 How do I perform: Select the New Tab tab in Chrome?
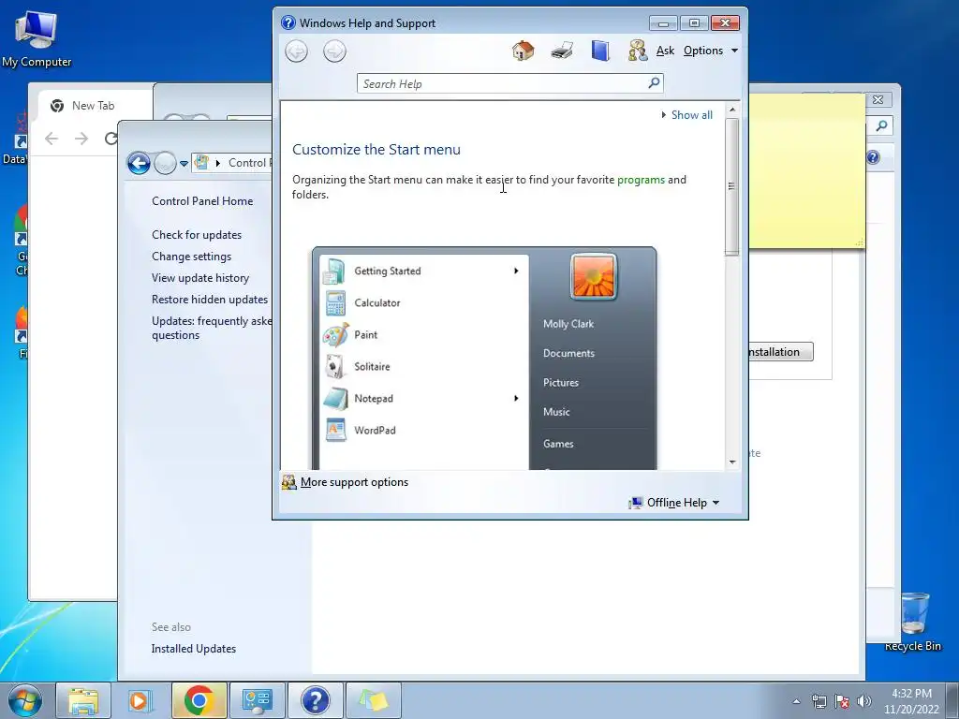point(93,106)
